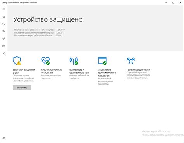184x143 pixels.
Task: Open Брандмауэр и безопасность сети heading
Action: coord(79,71)
